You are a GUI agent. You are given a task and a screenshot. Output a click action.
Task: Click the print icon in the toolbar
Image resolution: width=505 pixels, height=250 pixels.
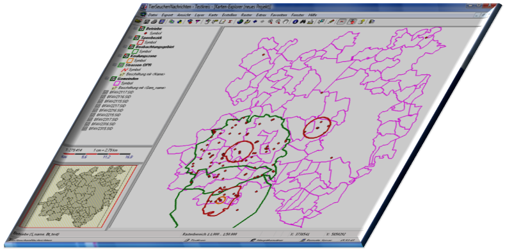click(154, 22)
